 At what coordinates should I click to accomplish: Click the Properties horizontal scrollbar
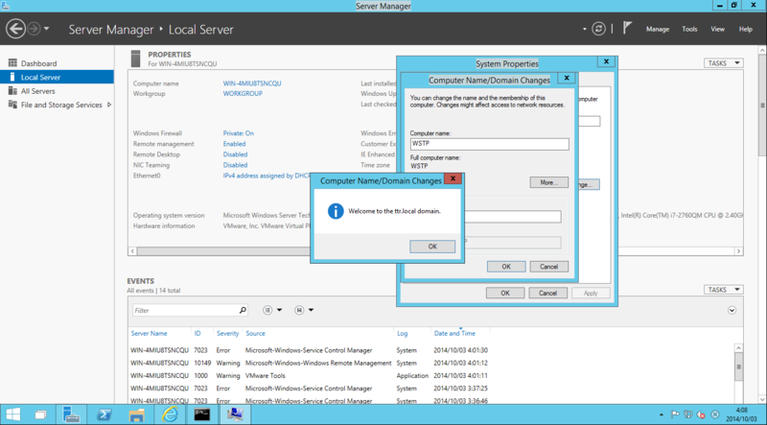(x=435, y=250)
